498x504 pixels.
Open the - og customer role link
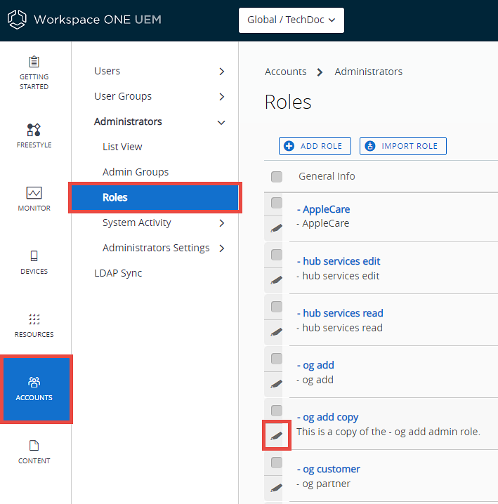tap(329, 470)
